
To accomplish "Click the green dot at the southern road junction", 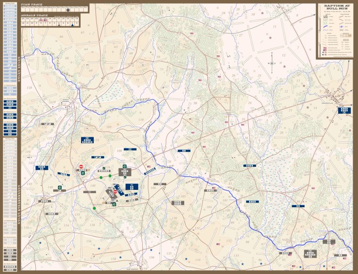I will pyautogui.click(x=94, y=208).
